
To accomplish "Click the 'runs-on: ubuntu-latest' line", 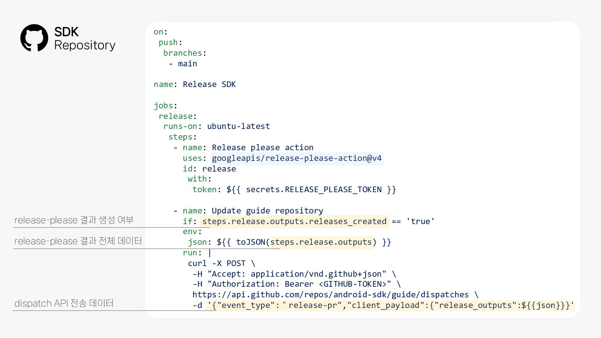I will [x=216, y=126].
